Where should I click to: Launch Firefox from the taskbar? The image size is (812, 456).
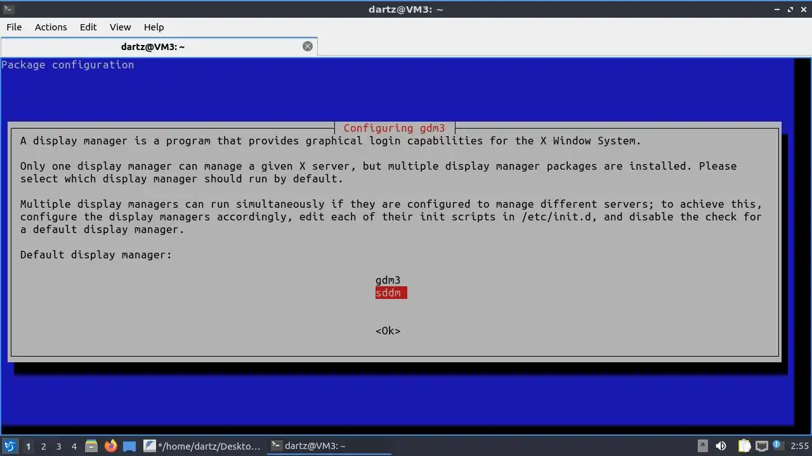click(x=110, y=446)
